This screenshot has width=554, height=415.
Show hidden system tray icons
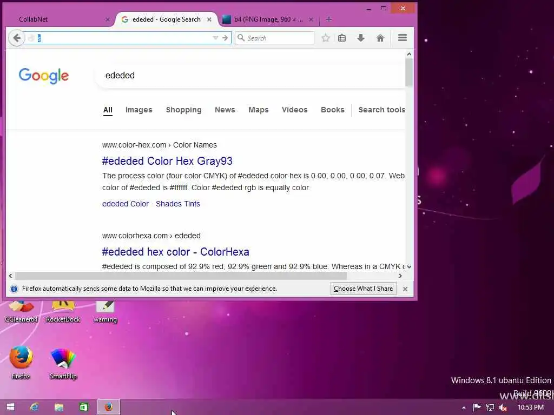click(464, 407)
